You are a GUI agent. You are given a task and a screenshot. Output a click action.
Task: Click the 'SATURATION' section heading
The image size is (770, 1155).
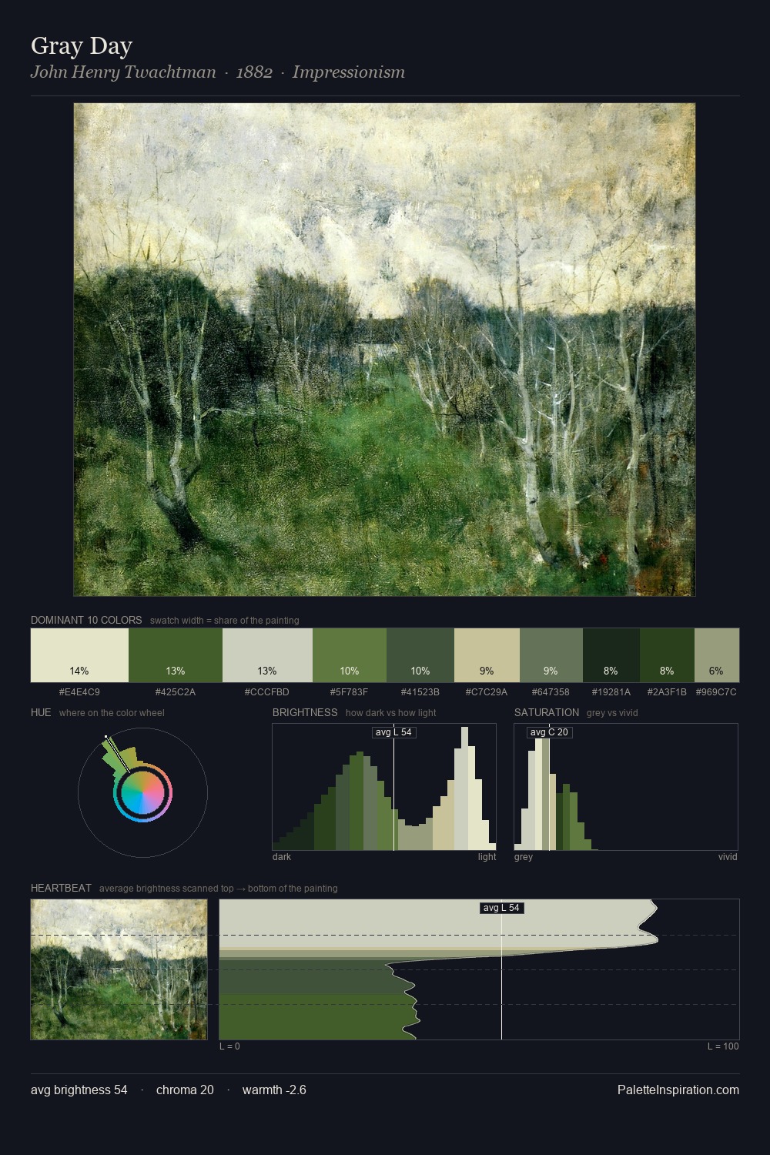pos(547,712)
